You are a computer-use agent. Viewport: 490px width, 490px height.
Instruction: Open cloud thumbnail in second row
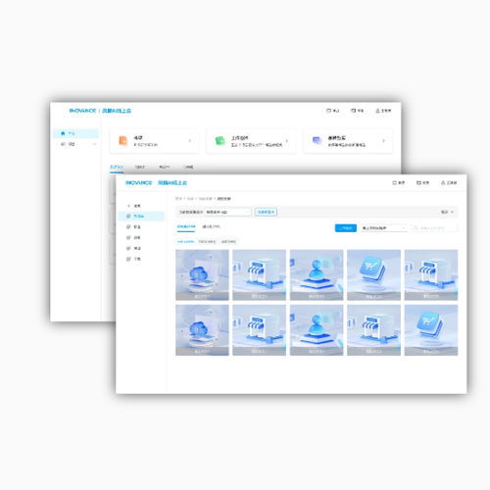click(202, 330)
